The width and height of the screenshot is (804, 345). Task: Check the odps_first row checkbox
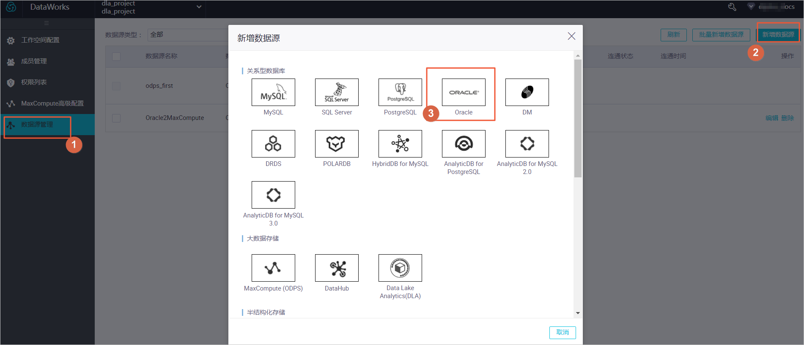pos(116,86)
